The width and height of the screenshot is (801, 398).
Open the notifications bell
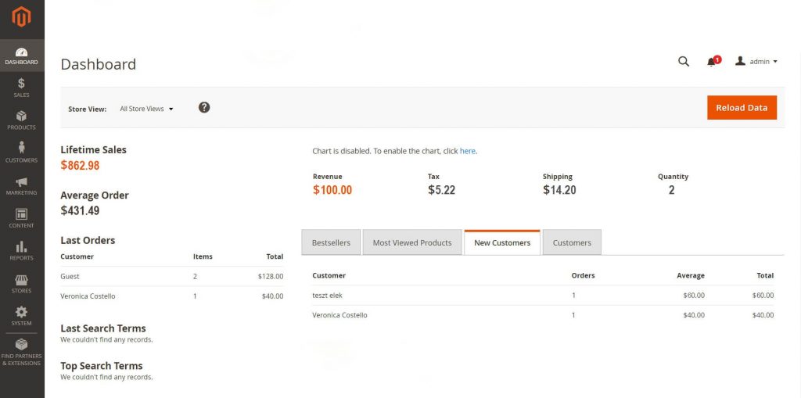(x=712, y=62)
